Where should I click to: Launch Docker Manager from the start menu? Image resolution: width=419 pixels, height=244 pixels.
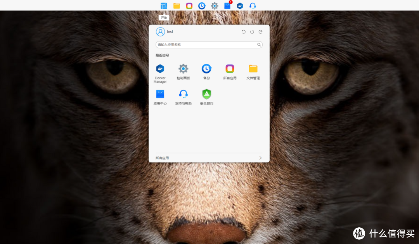[x=160, y=69]
